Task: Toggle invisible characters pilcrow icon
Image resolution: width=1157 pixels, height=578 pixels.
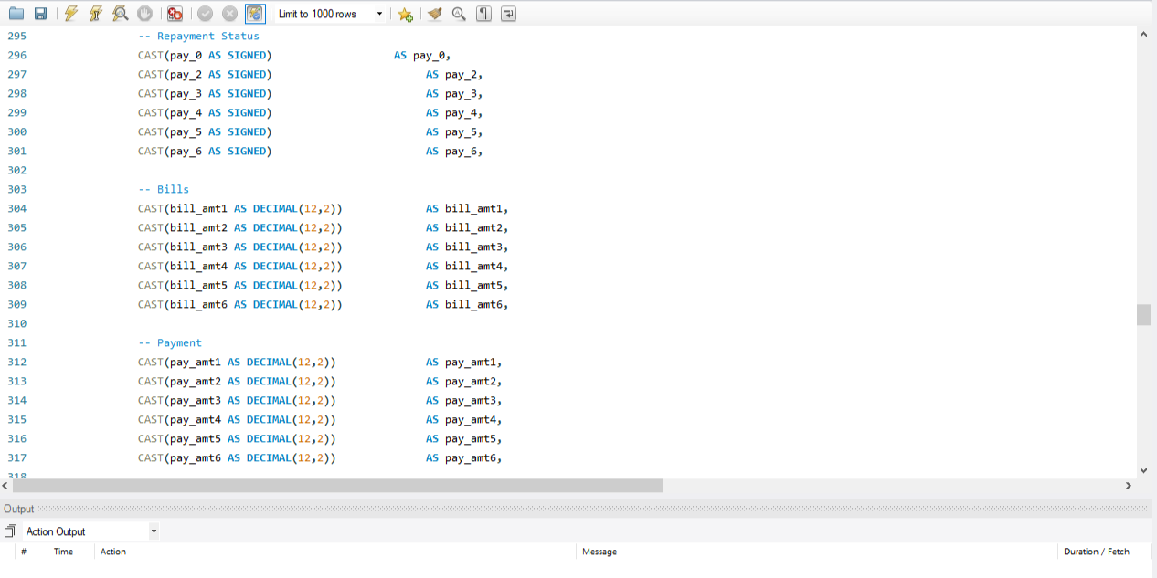Action: coord(483,14)
